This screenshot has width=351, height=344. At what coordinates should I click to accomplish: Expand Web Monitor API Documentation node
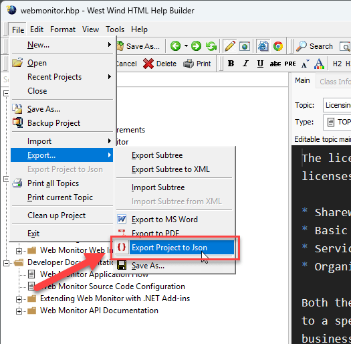pyautogui.click(x=19, y=311)
